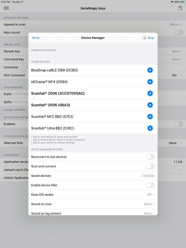186x248 pixels.
Task: Tap the '2 devices' saved count
Action: (x=148, y=176)
